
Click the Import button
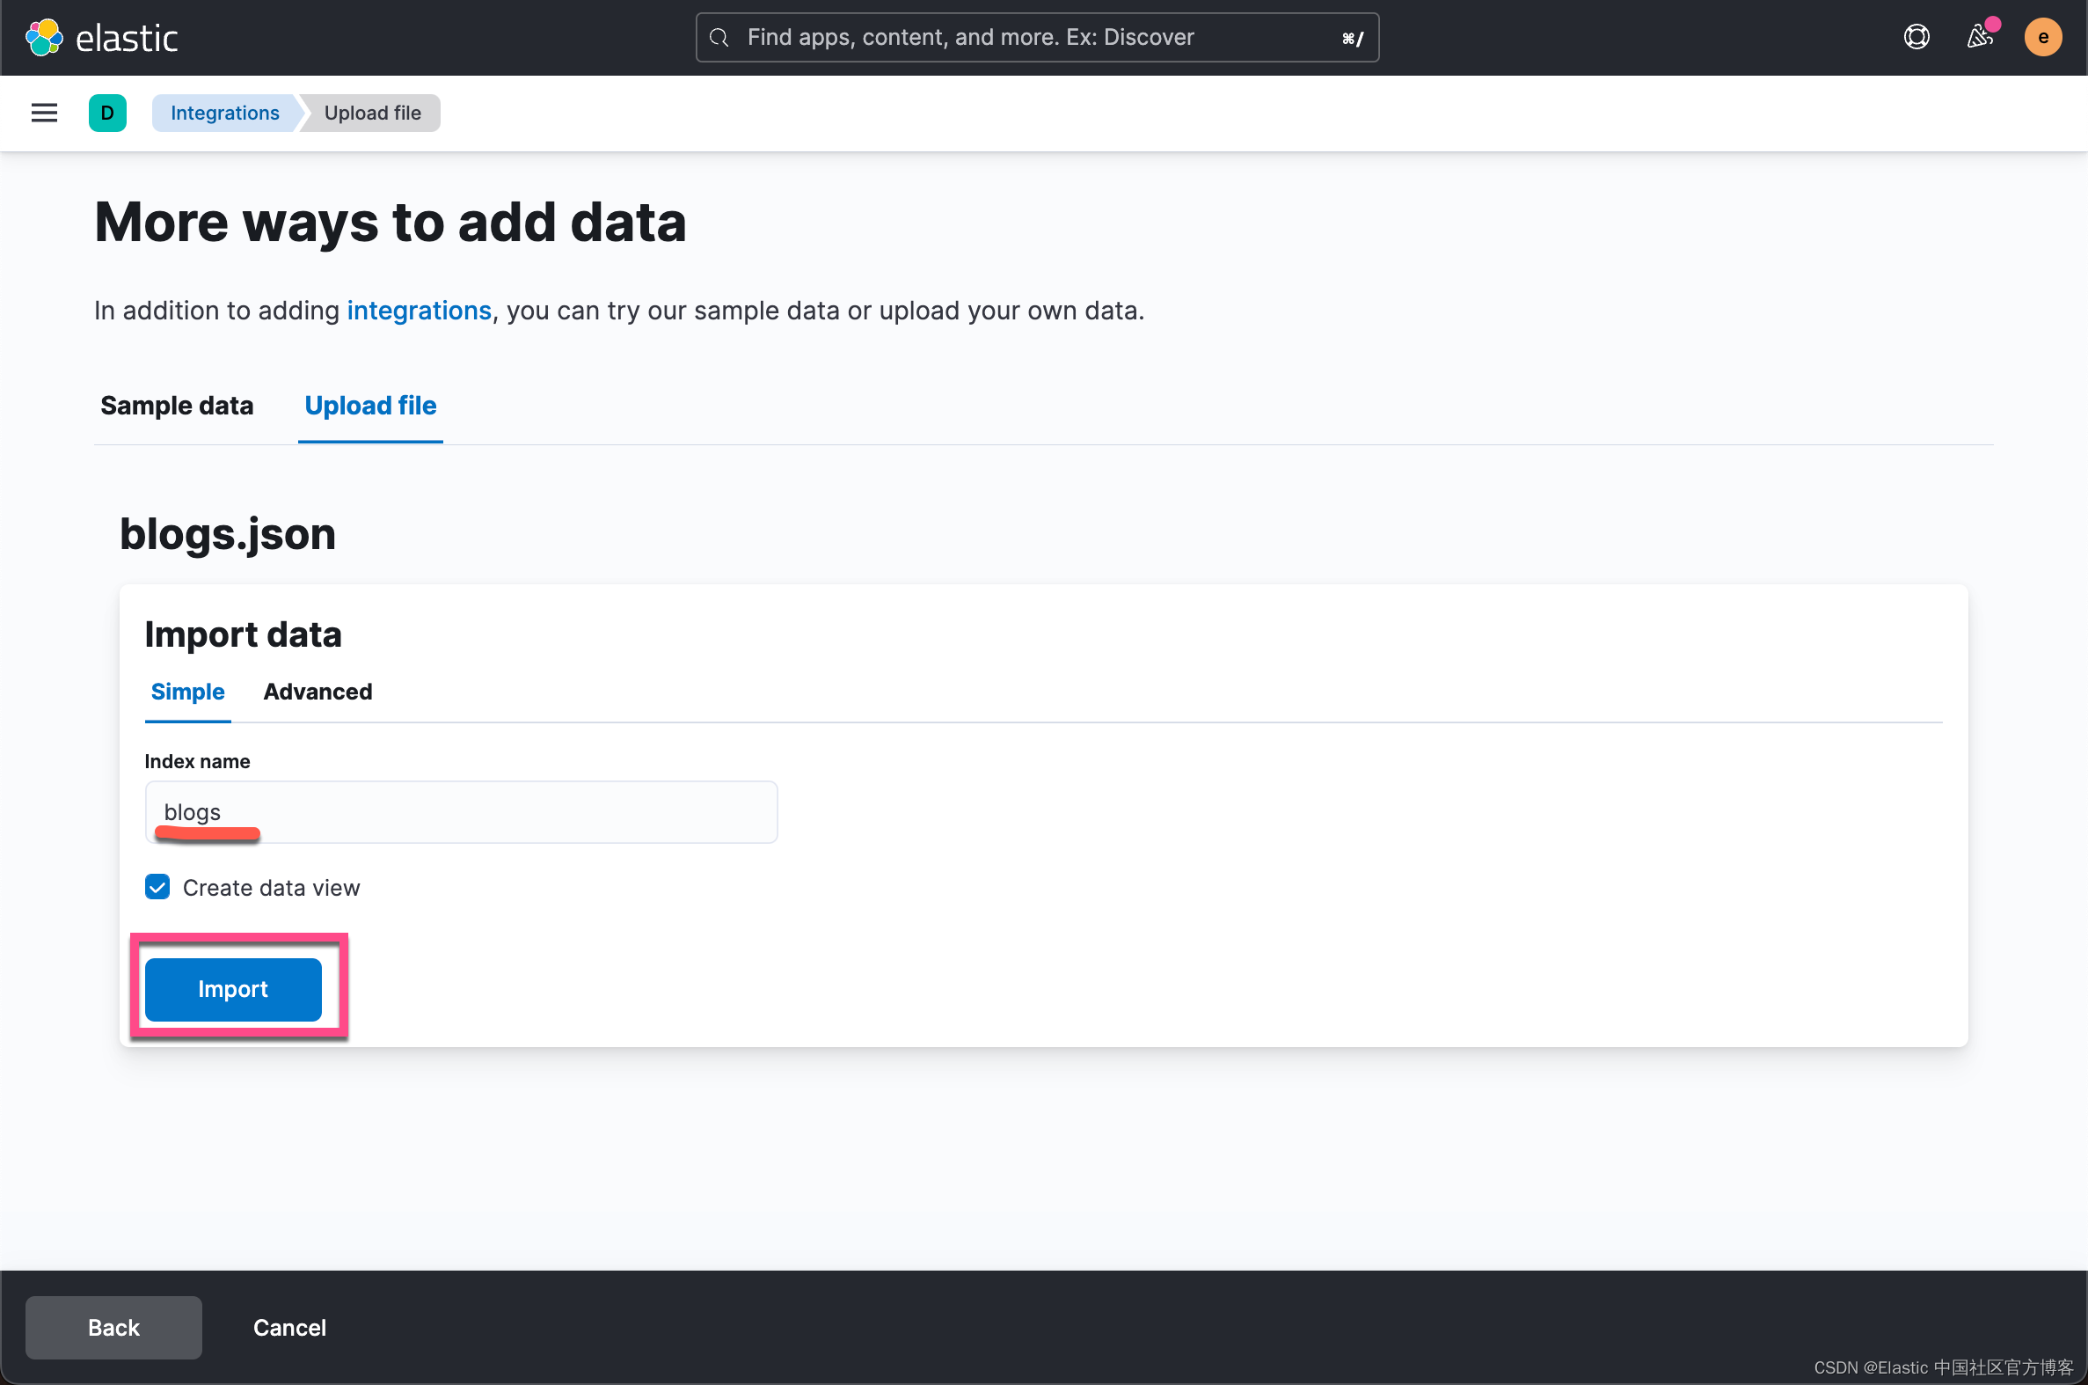tap(233, 988)
